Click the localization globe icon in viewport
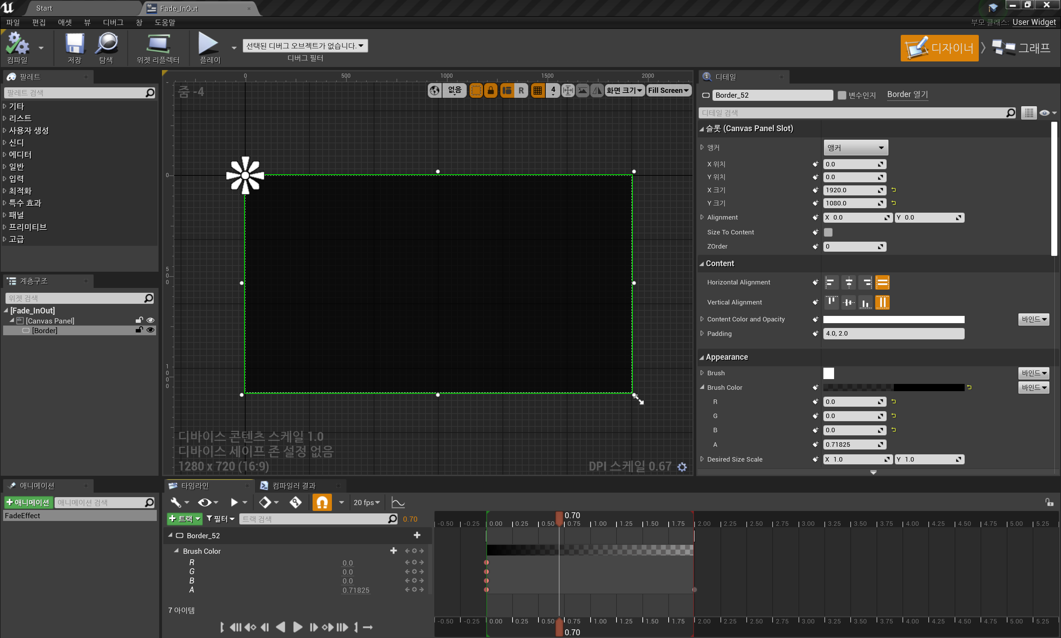 coord(434,90)
